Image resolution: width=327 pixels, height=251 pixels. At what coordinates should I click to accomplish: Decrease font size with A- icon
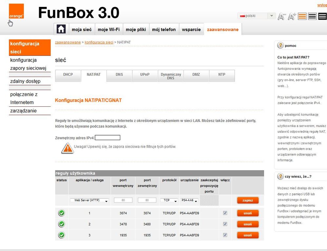[282, 16]
